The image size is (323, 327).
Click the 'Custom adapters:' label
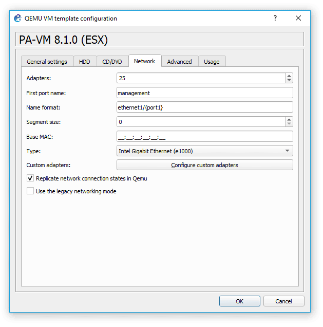pyautogui.click(x=48, y=165)
